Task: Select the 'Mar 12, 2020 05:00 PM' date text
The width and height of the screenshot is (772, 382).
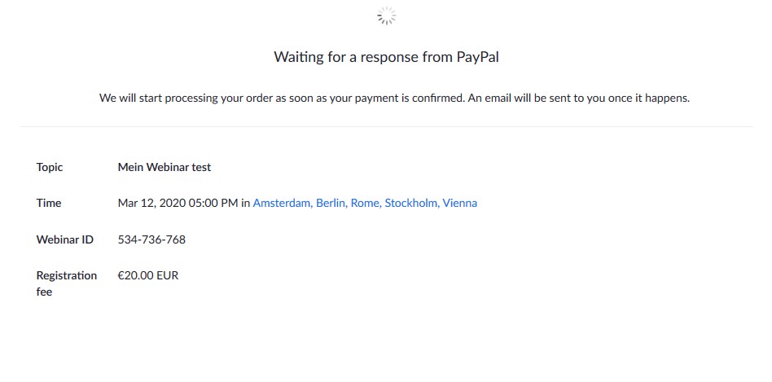Action: (x=178, y=203)
